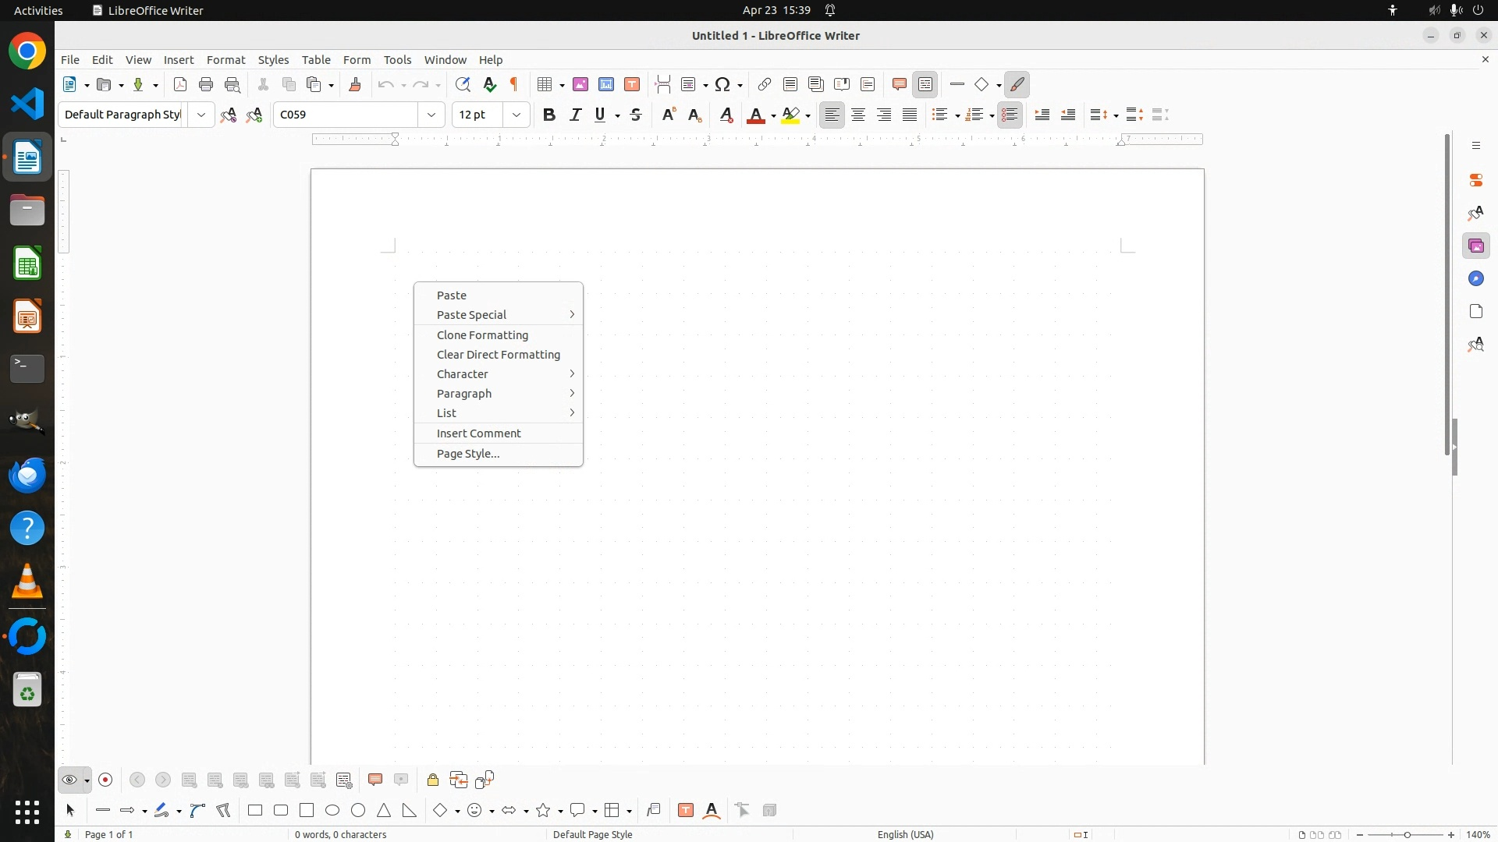Toggle formatting marks pilcrow button
This screenshot has height=842, width=1498.
pos(514,84)
